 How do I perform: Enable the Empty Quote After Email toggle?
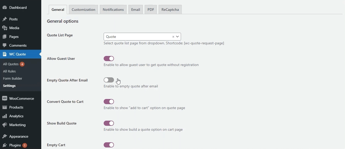click(109, 80)
